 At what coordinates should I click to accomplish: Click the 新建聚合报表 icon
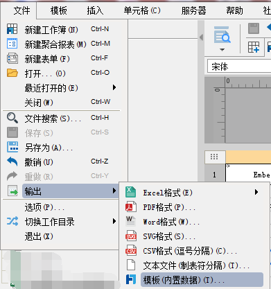tap(12, 44)
